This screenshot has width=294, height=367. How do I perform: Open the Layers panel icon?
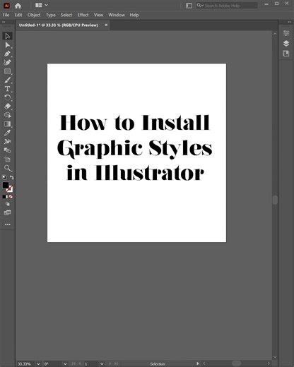(286, 43)
